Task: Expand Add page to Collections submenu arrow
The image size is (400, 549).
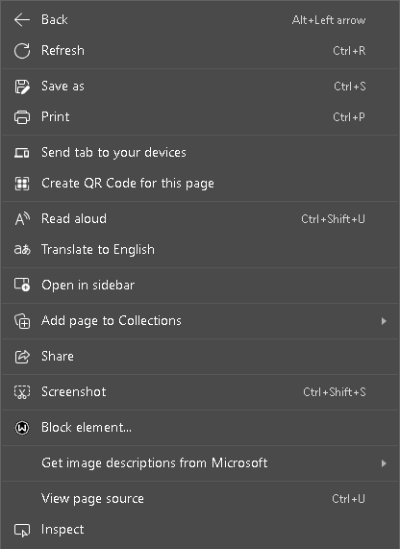Action: 384,321
